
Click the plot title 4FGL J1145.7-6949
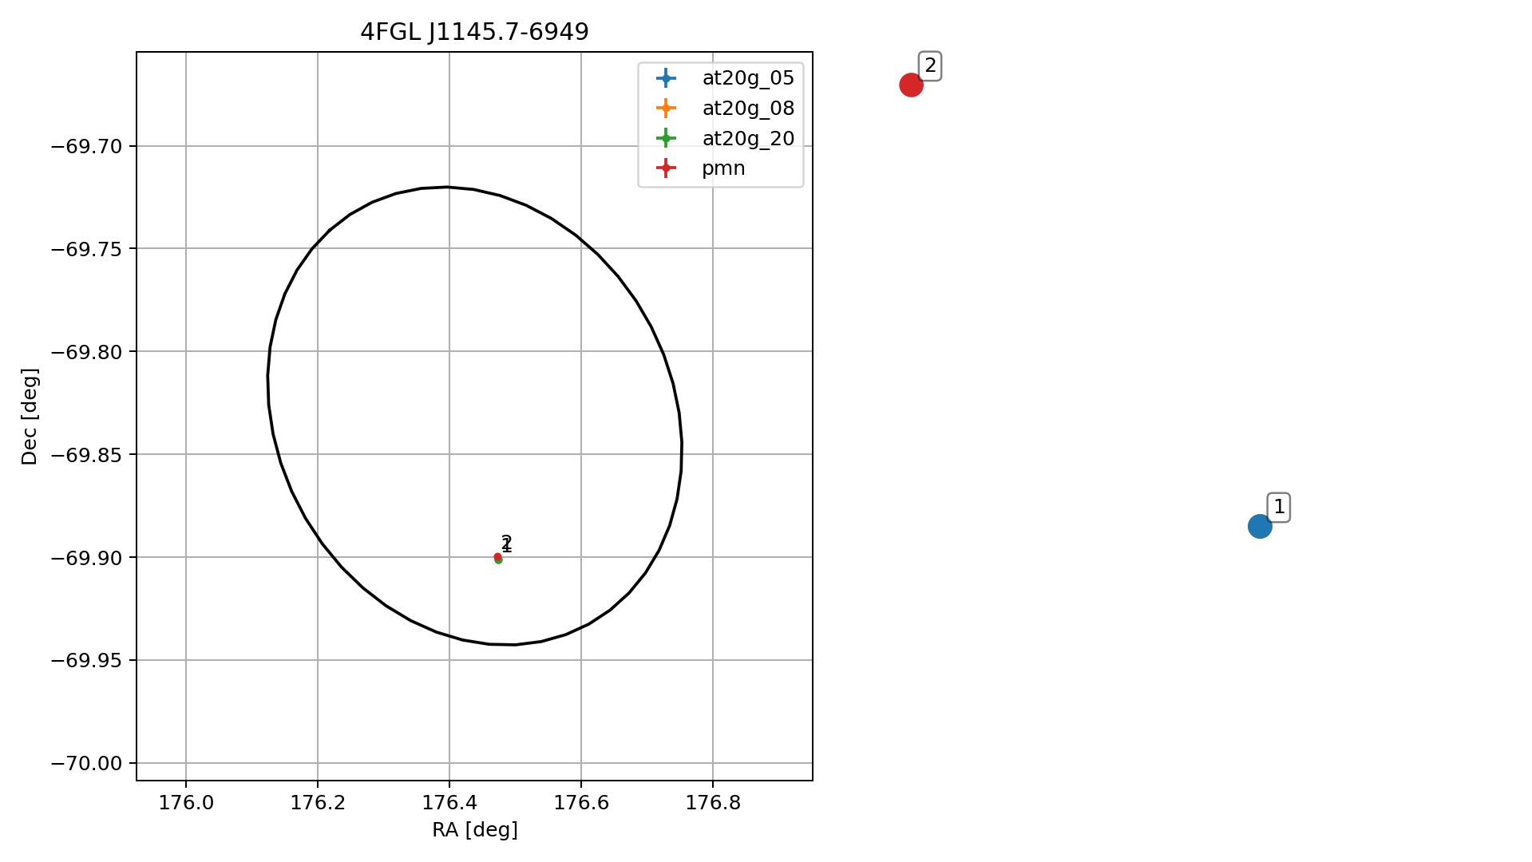coord(474,32)
